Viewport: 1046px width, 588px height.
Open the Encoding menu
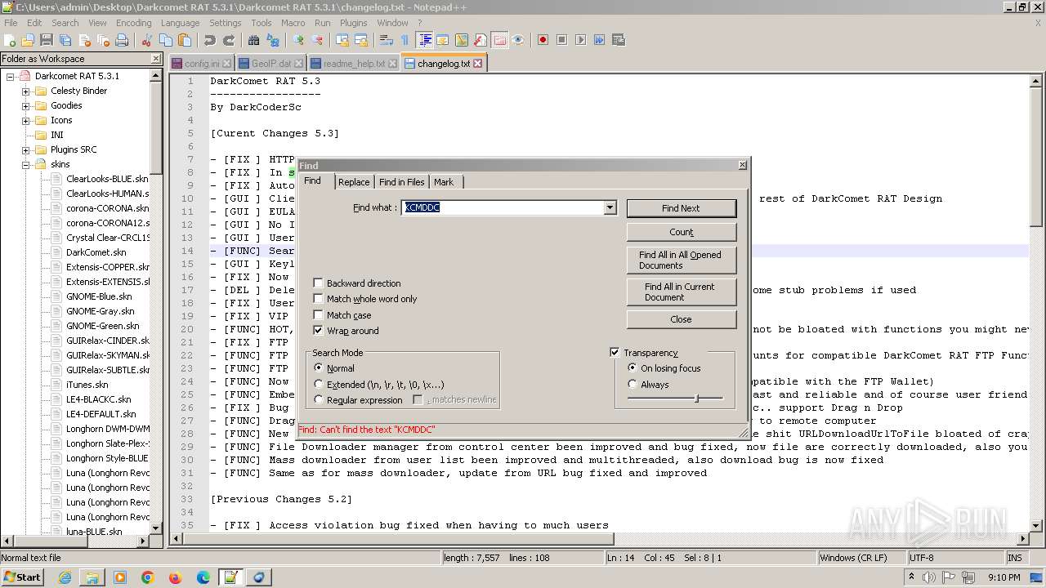pyautogui.click(x=134, y=23)
